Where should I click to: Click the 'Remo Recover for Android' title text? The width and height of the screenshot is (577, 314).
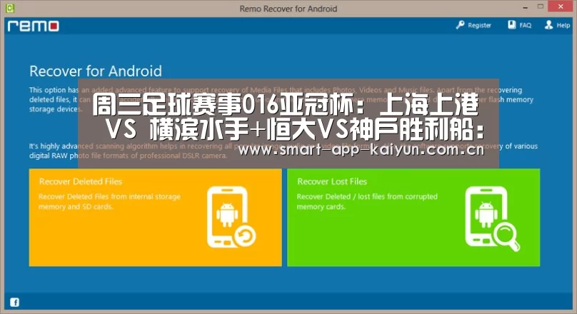coord(288,9)
